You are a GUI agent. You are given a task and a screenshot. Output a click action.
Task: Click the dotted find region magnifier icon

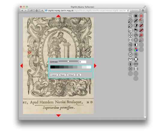(x=141, y=40)
